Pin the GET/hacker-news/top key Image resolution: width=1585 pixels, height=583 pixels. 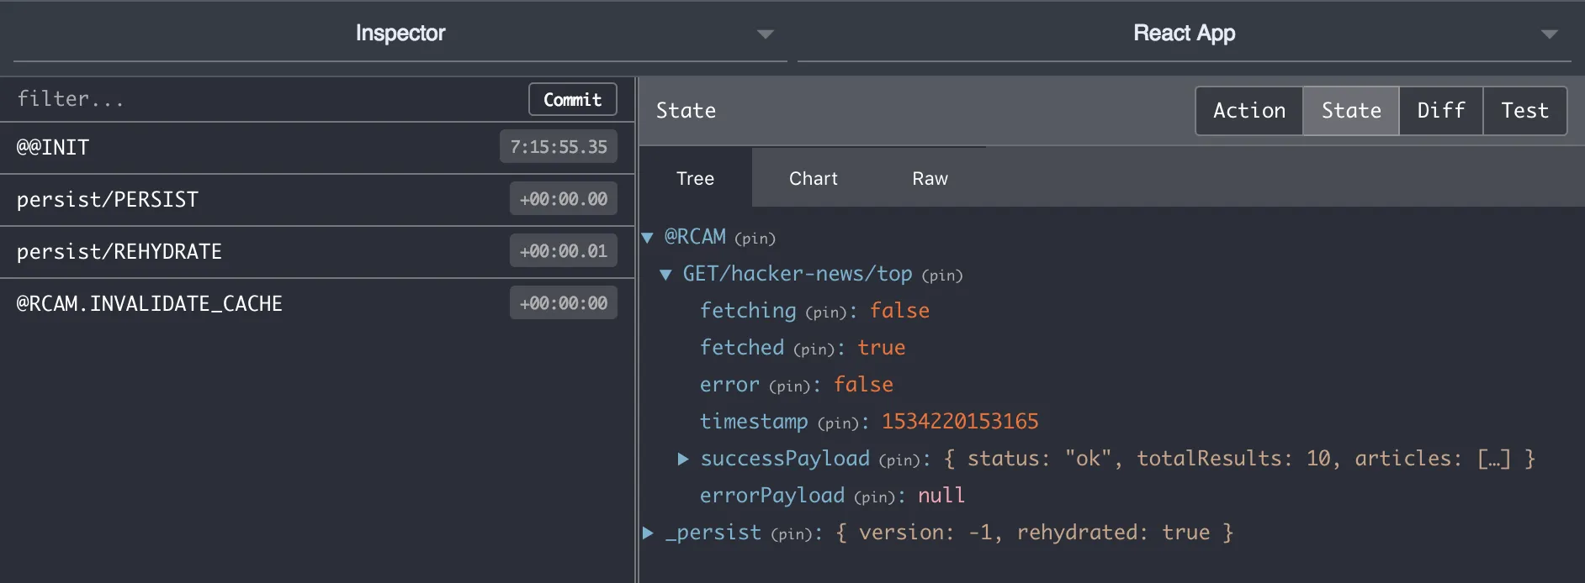(x=942, y=276)
